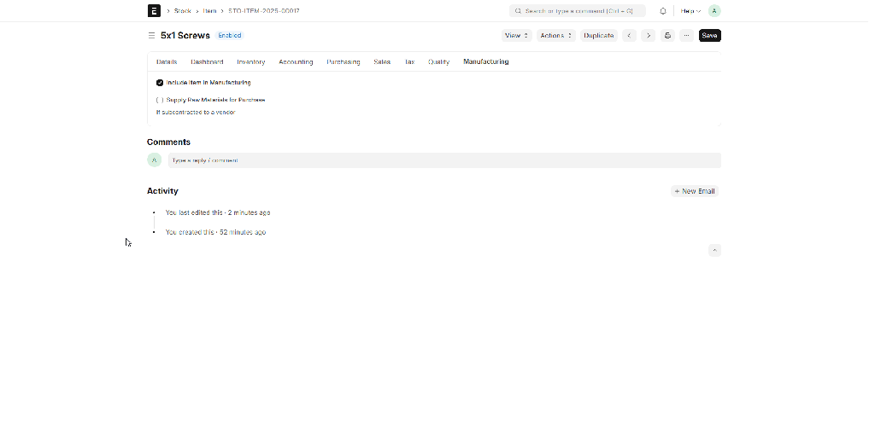Uncheck Include Item In Manufacturing
This screenshot has width=875, height=430.
160,83
